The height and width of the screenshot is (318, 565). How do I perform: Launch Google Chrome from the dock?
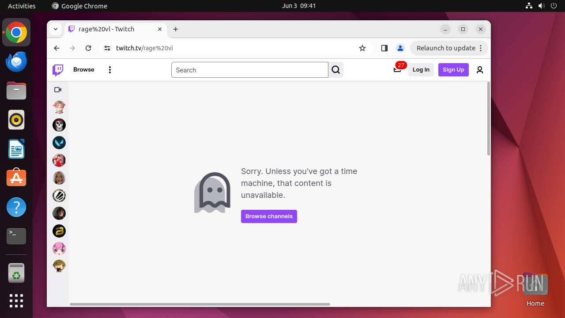(16, 33)
